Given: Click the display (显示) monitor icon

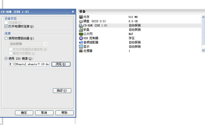Looking at the screenshot, I should click(x=81, y=47).
